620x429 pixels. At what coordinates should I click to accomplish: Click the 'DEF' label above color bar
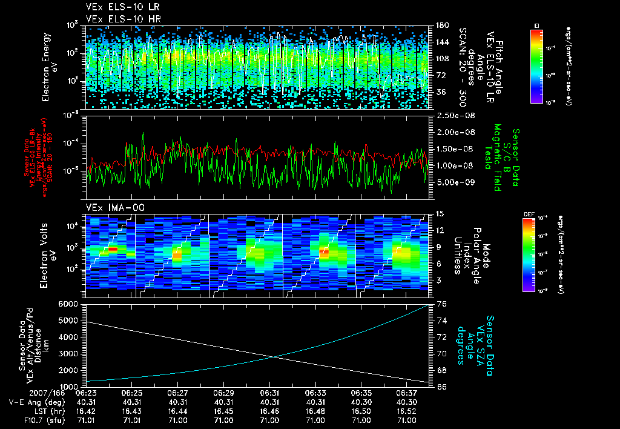(529, 215)
